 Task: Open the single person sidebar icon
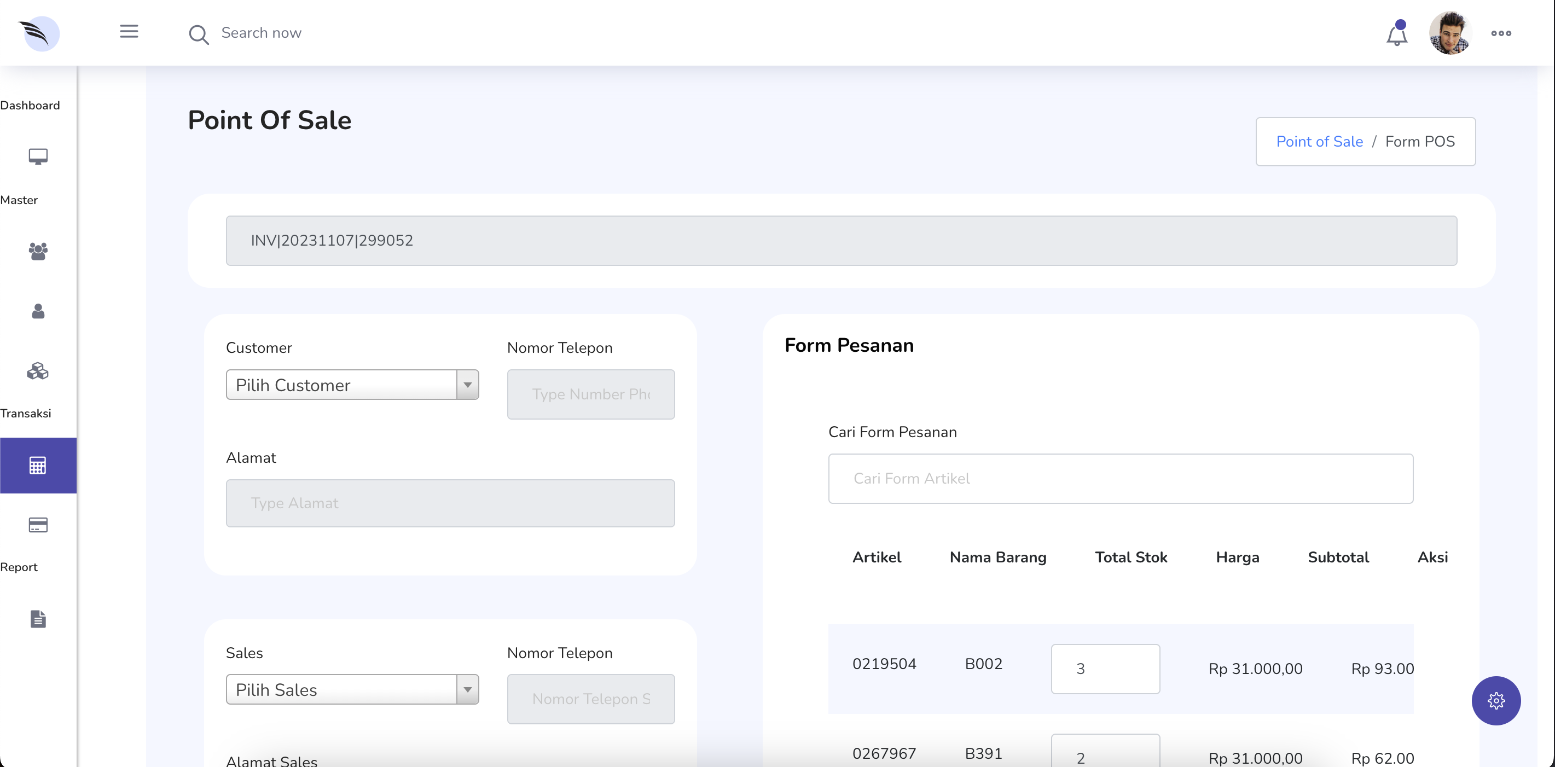point(38,311)
